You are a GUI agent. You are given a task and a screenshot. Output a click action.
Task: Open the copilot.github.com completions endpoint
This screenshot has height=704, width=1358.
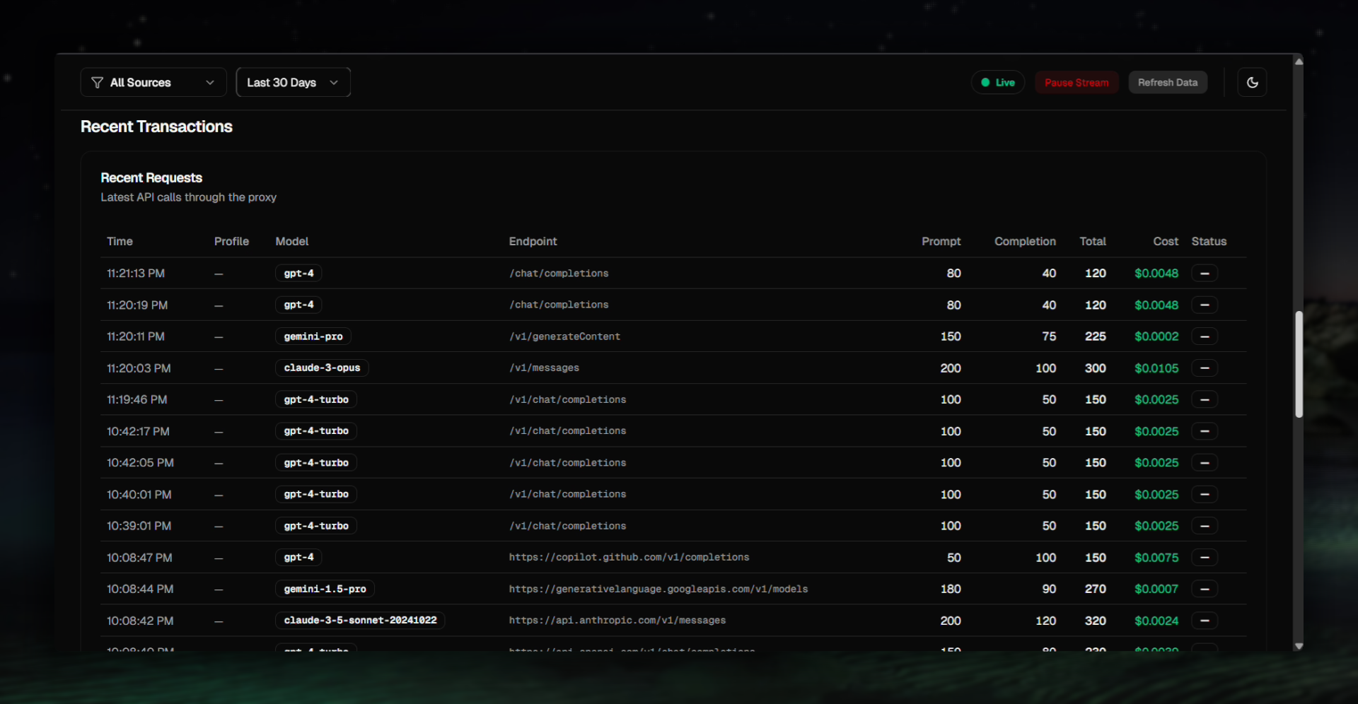pyautogui.click(x=629, y=558)
